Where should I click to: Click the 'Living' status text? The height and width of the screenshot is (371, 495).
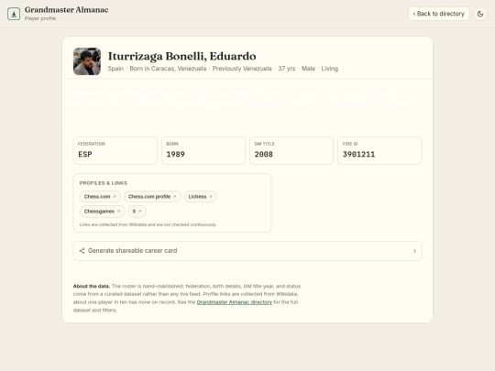coord(330,69)
